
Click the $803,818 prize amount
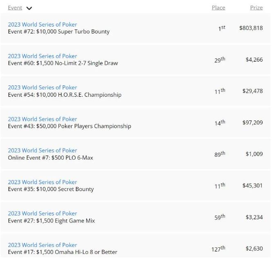point(251,28)
